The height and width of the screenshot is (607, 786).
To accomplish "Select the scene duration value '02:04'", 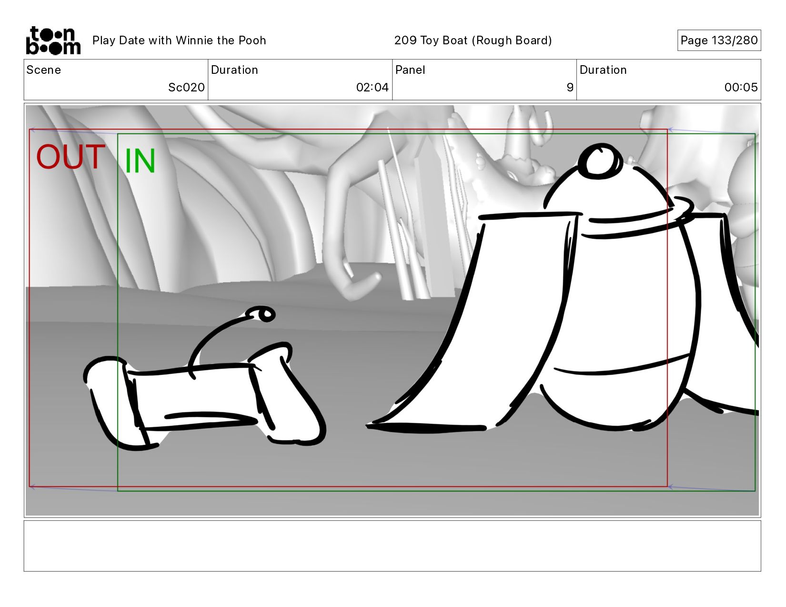I will coord(373,88).
